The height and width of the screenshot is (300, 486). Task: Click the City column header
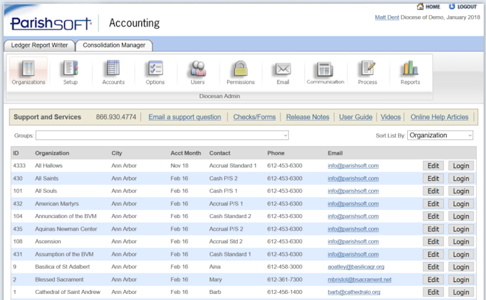tap(117, 153)
